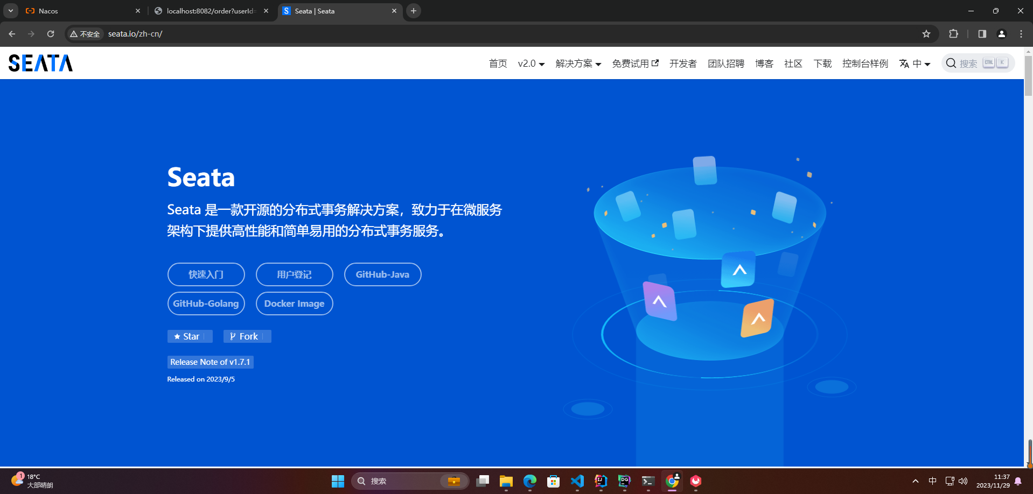The image size is (1033, 494).
Task: Open the Chrome profile menu
Action: (1002, 34)
